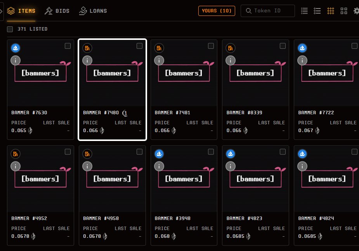Viewport: 359px width, 251px height.
Task: Open the info icon on Bammer #4952
Action: click(x=16, y=167)
